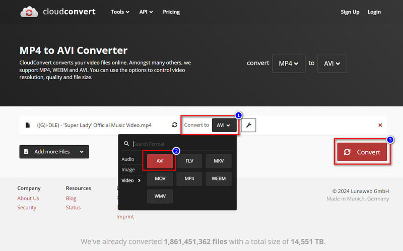403x251 pixels.
Task: Go to the Pricing page
Action: click(171, 12)
